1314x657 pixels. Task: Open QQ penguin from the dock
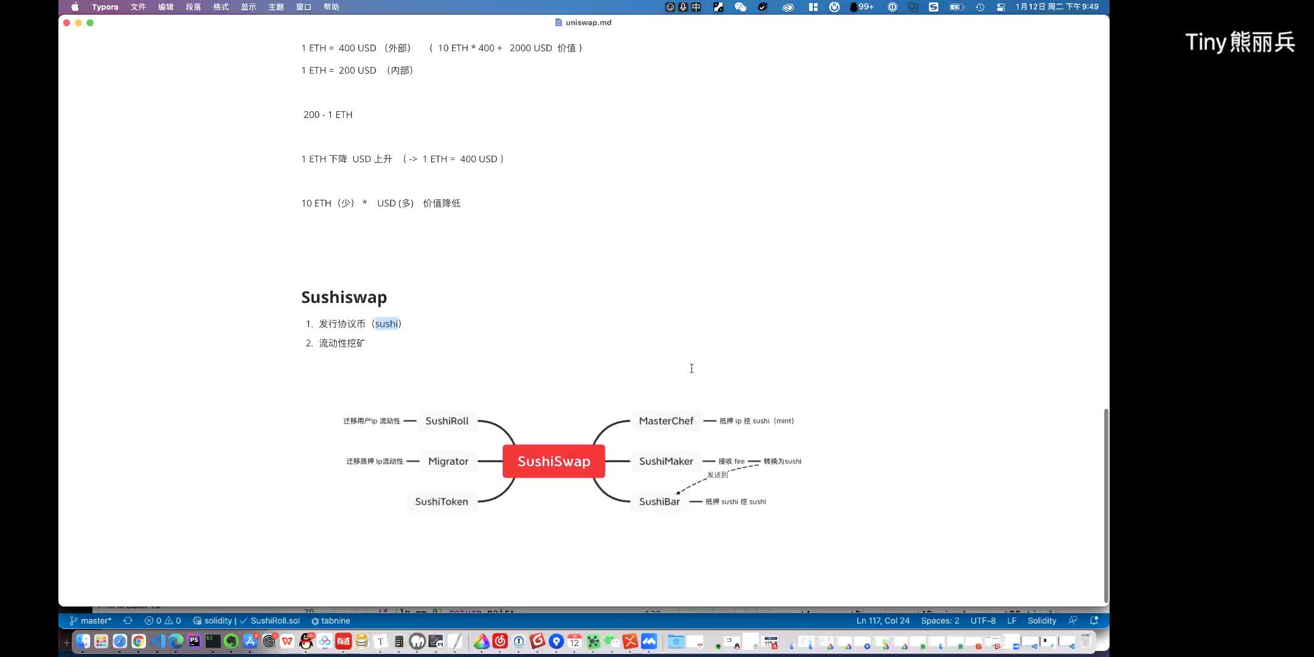(306, 641)
